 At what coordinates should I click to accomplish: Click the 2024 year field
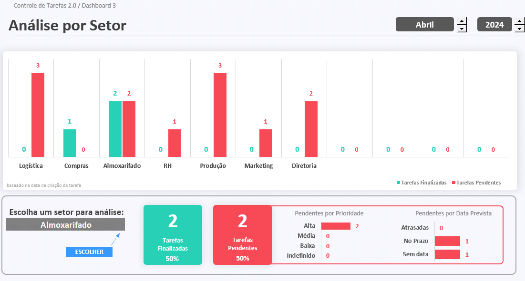click(x=494, y=25)
